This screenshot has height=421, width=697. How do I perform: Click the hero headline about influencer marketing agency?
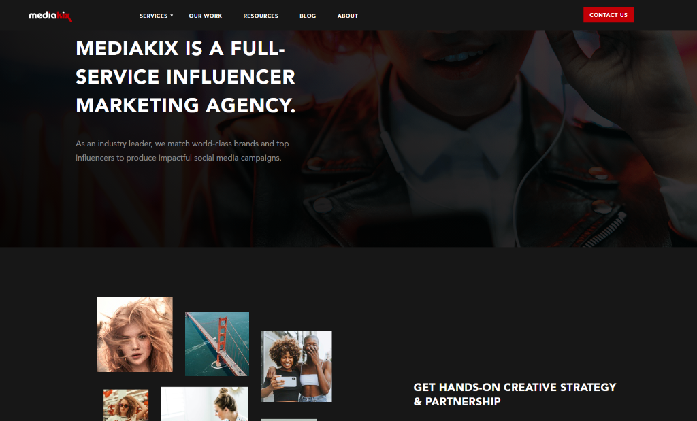click(x=185, y=77)
